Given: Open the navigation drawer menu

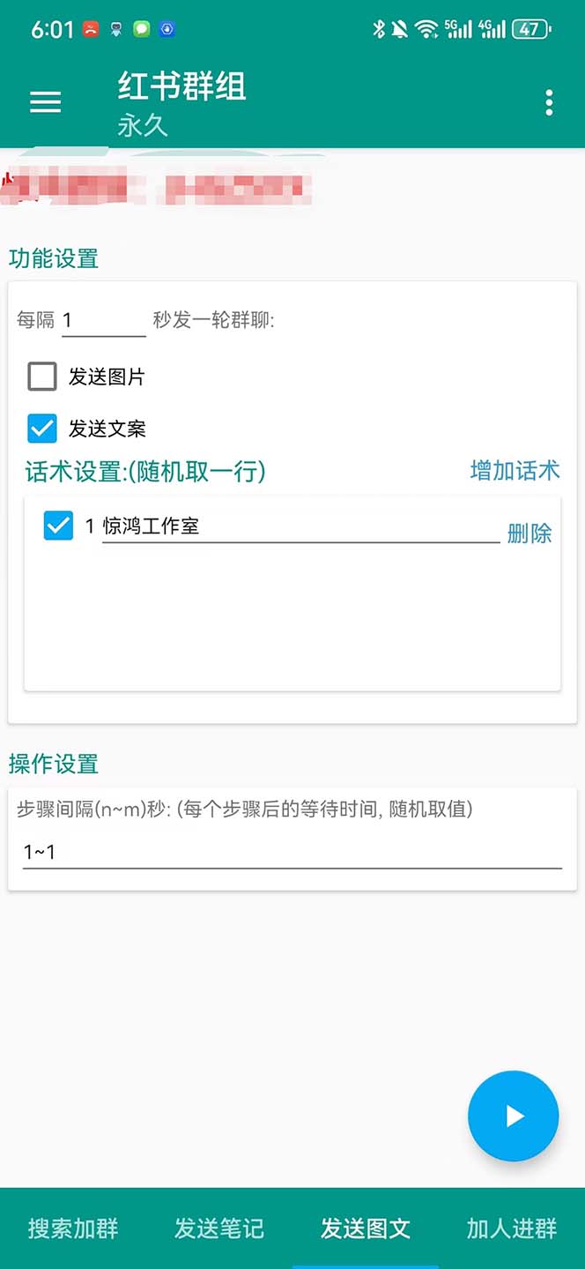Looking at the screenshot, I should pyautogui.click(x=45, y=102).
